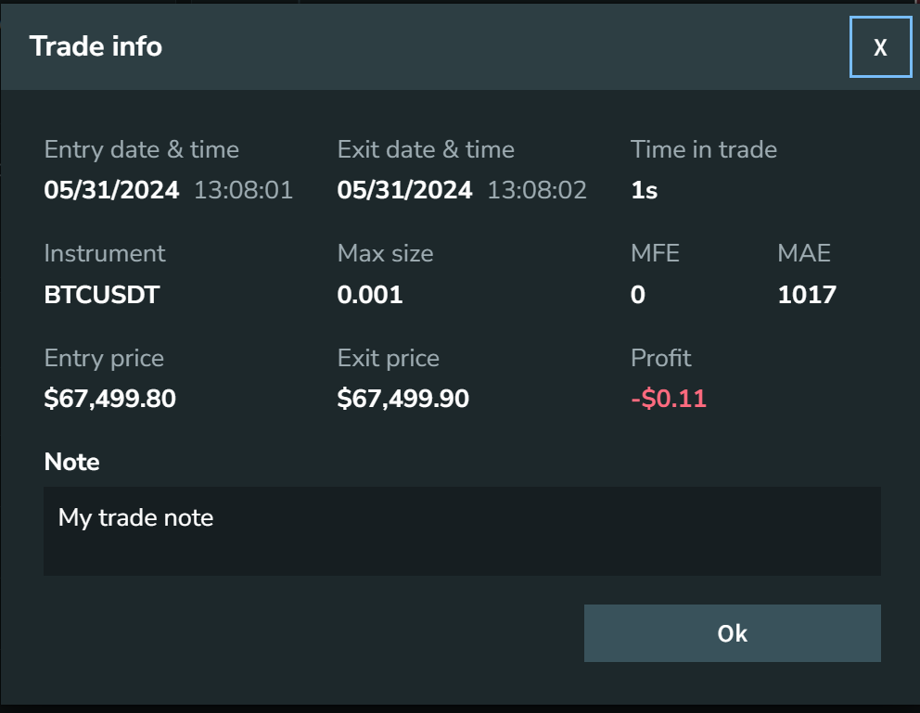
Task: Close the Trade info dialog
Action: pos(880,45)
